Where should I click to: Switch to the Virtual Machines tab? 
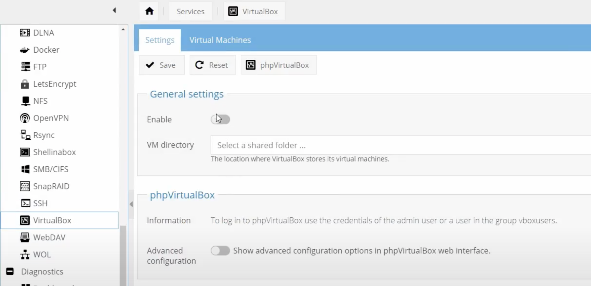220,40
